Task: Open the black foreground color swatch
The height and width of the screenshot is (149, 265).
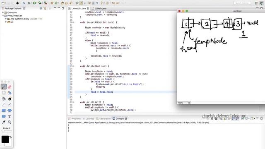Action: (5, 139)
